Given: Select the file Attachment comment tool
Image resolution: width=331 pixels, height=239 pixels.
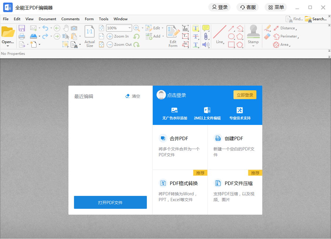Looking at the screenshot, I should 206,36.
